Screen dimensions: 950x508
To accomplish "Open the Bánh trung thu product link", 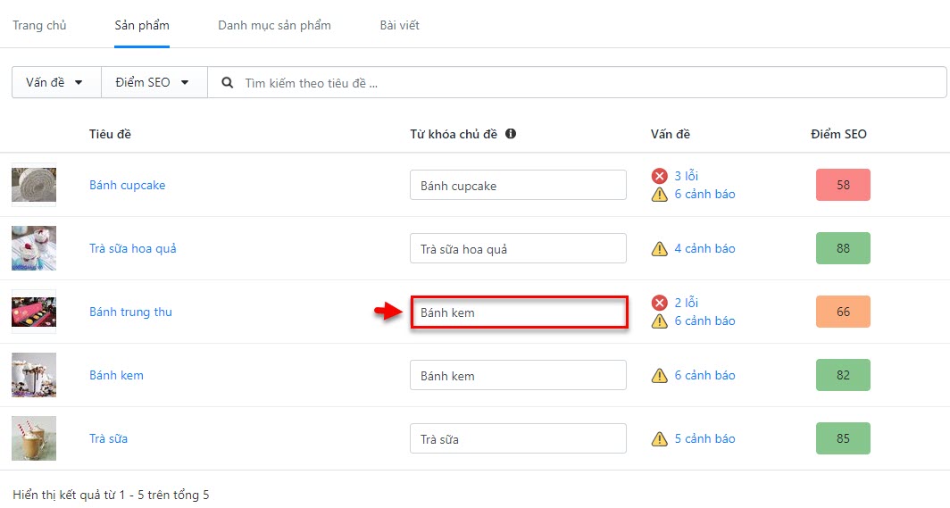I will point(131,312).
